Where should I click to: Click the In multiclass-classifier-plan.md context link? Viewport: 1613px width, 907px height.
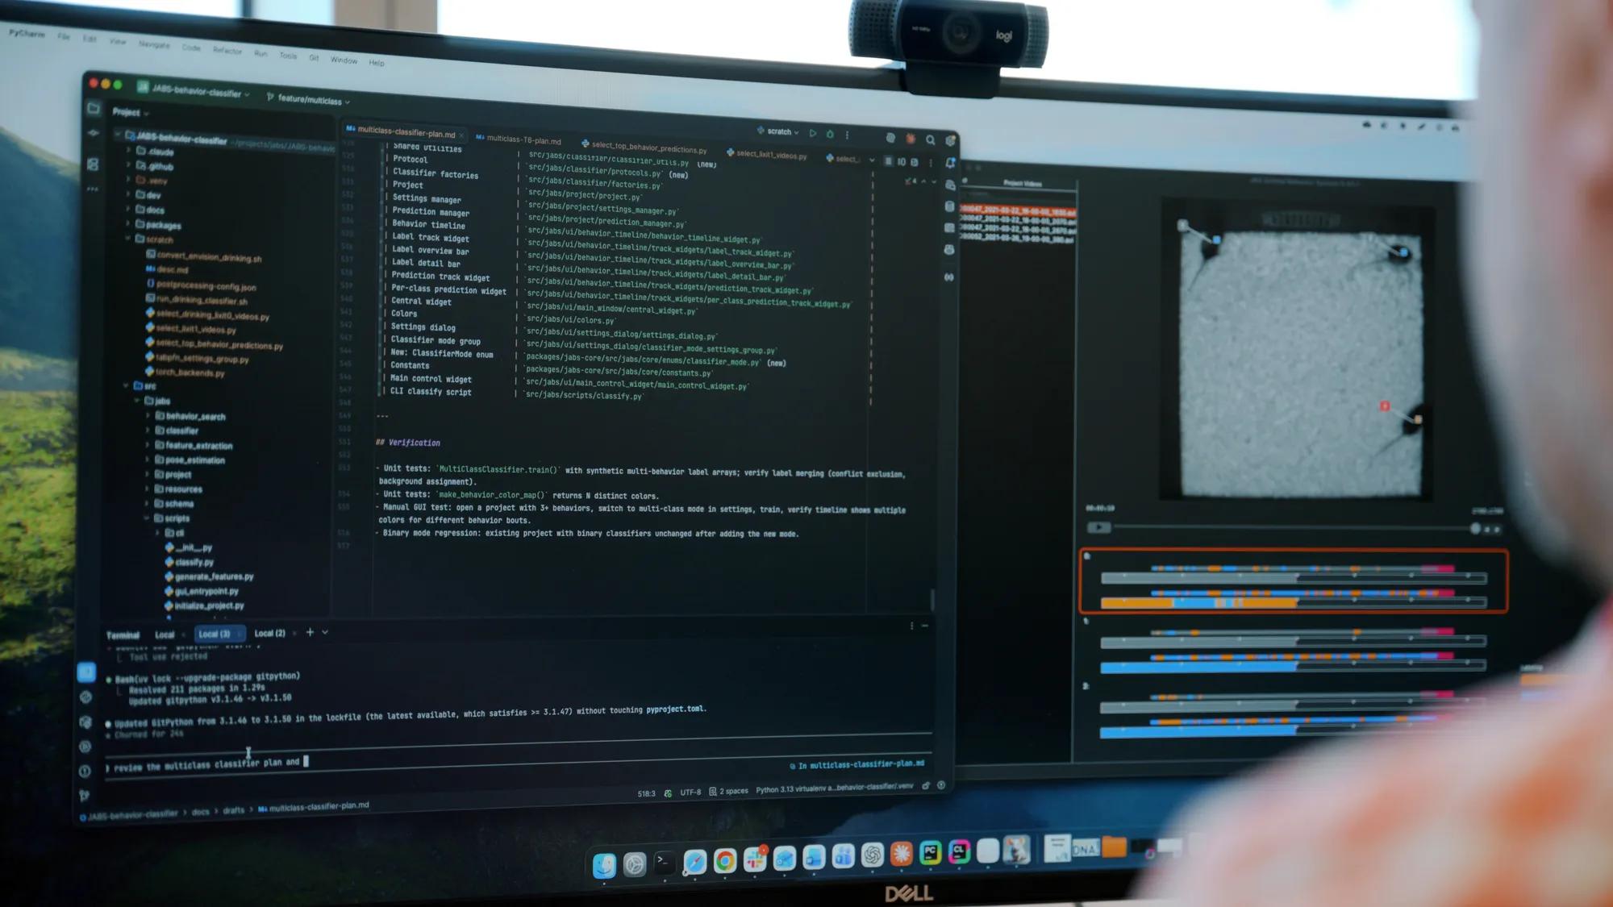click(x=857, y=764)
